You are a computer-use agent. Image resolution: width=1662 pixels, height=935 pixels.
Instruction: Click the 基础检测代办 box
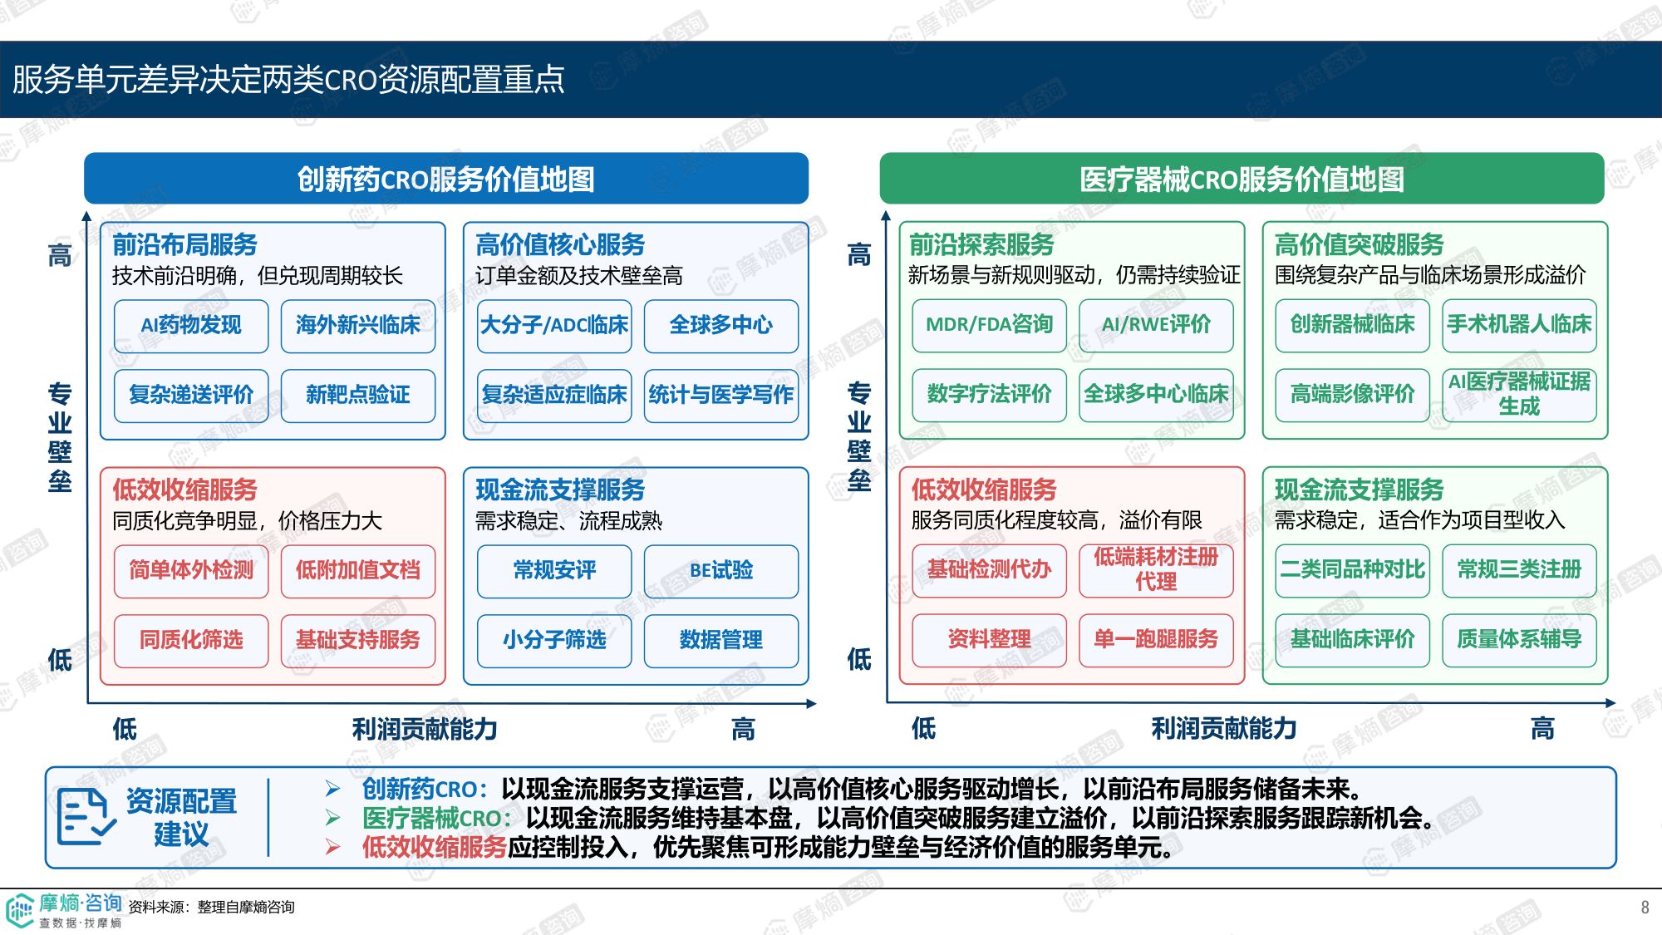coord(990,569)
